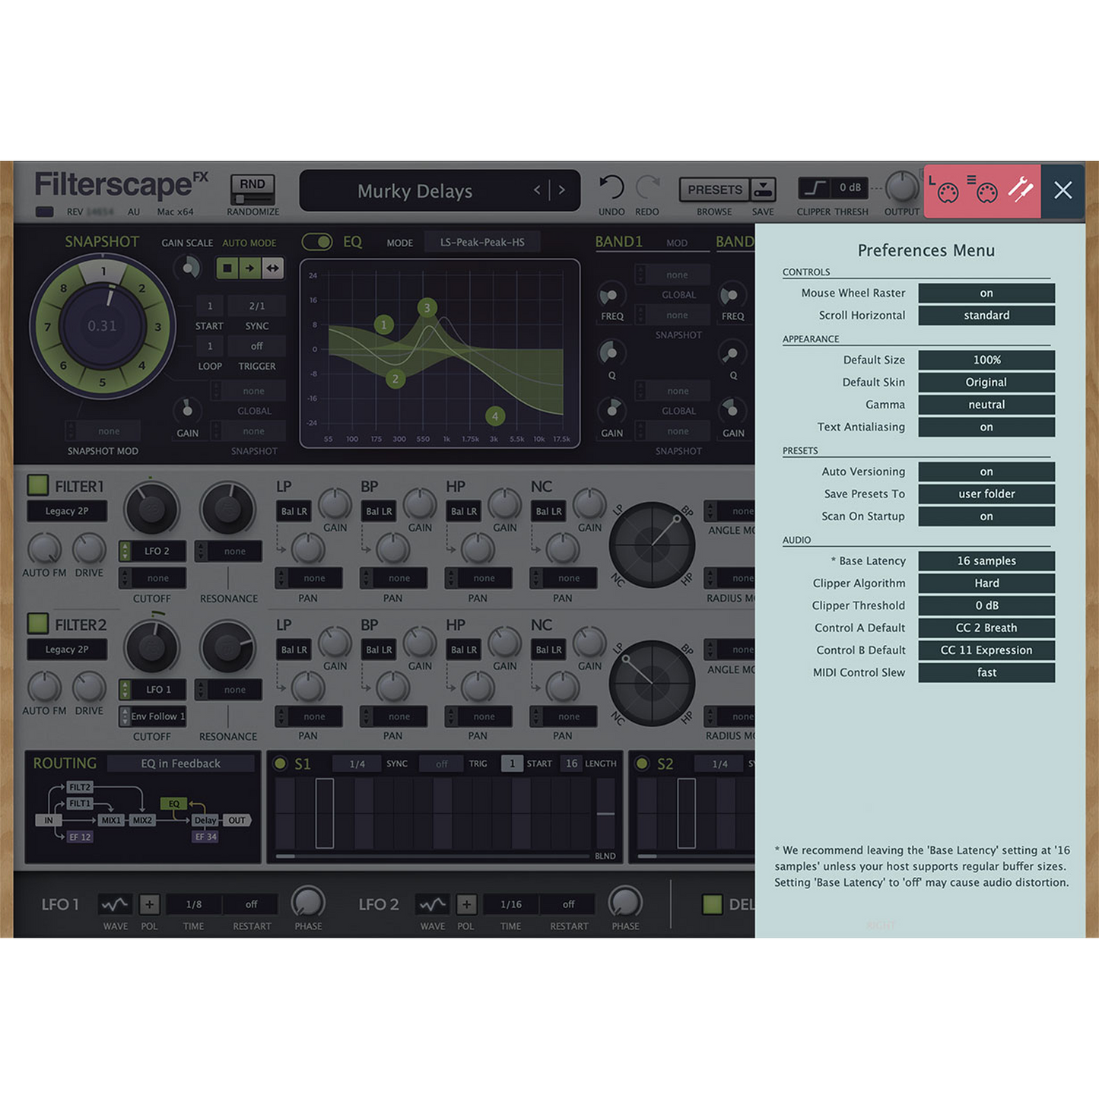This screenshot has width=1099, height=1099.
Task: Toggle the EQ on/off switch
Action: point(317,242)
